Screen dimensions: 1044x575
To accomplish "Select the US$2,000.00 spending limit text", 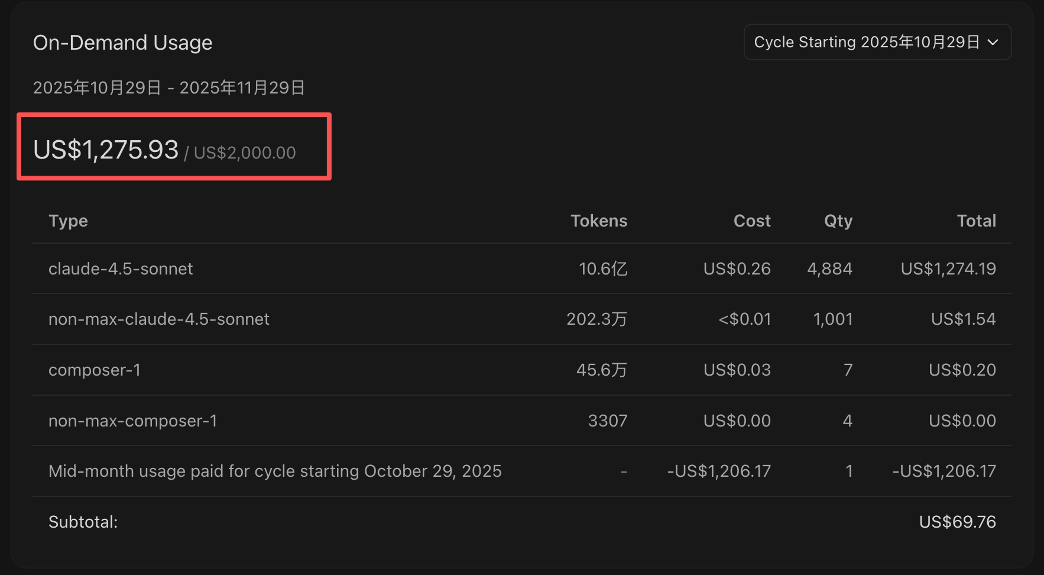I will click(245, 153).
